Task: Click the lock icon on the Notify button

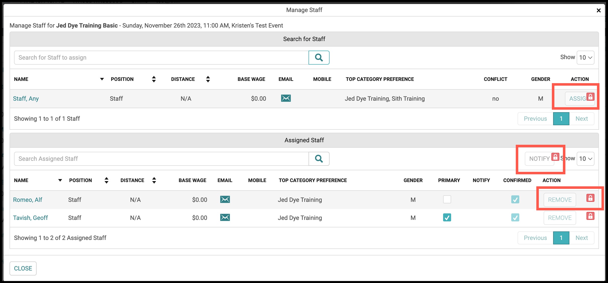Action: (555, 157)
